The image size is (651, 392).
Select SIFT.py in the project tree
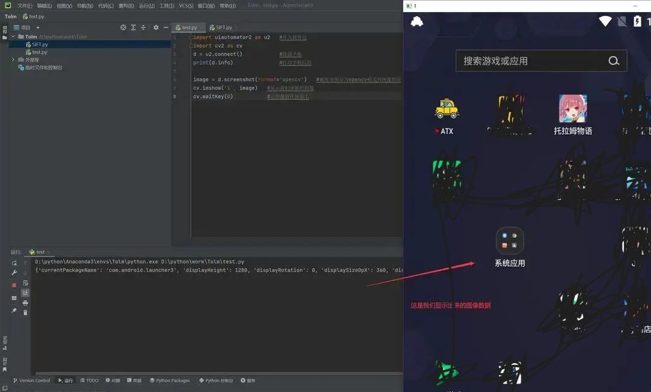(x=37, y=45)
